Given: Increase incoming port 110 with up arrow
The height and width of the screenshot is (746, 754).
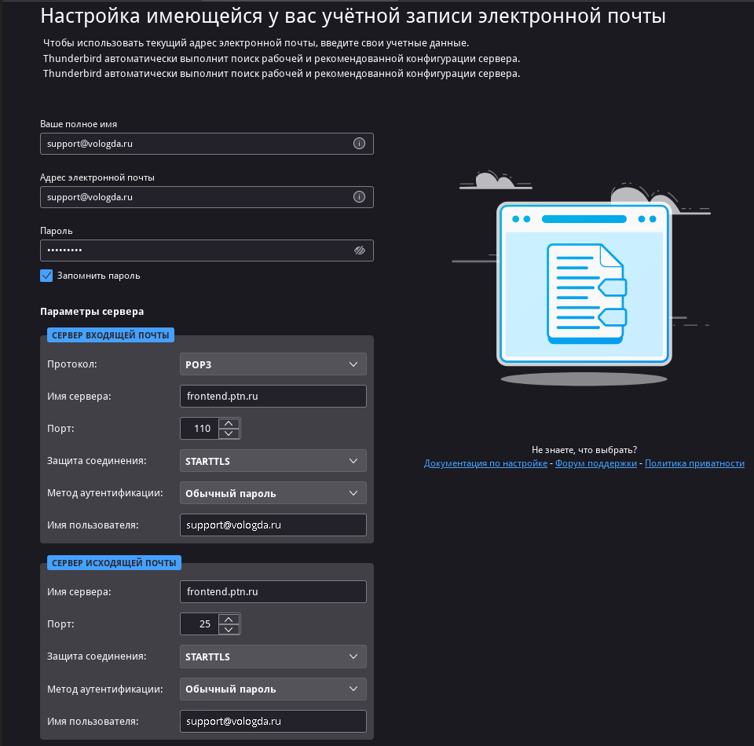Looking at the screenshot, I should (x=229, y=423).
